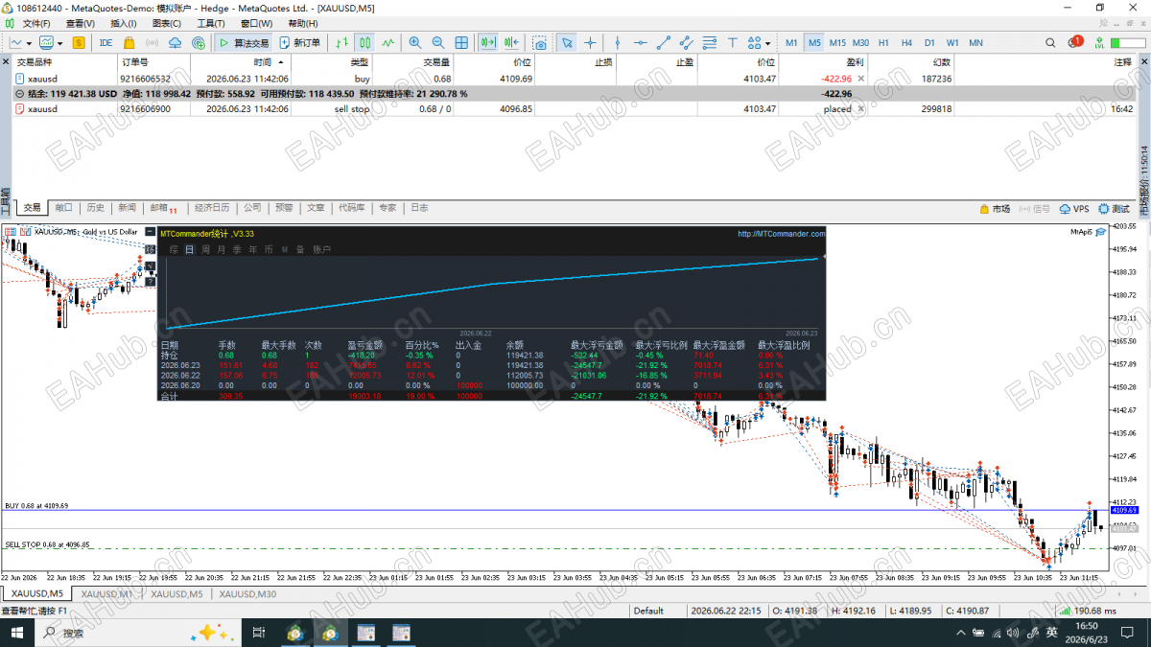1151x647 pixels.
Task: Click the 新订单 new order button
Action: 300,42
